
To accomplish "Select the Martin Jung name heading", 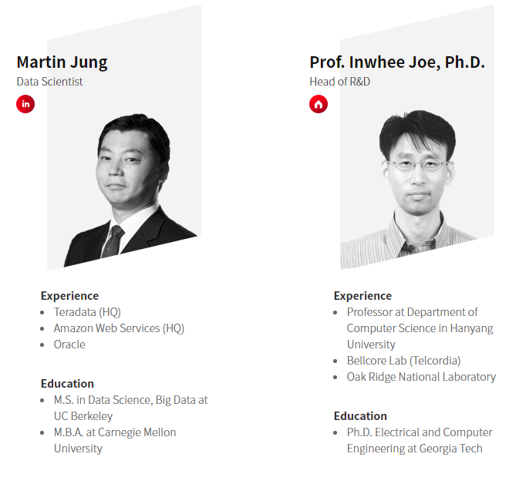I will click(62, 62).
